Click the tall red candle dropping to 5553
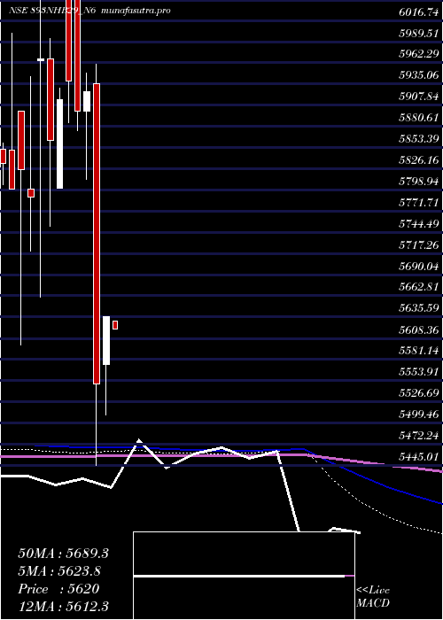This screenshot has width=443, height=620. [x=97, y=233]
